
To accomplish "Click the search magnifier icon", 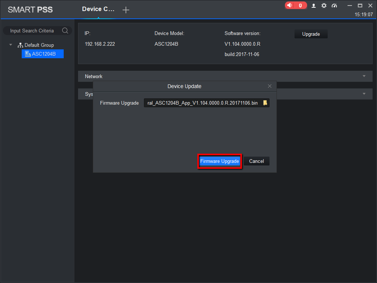I will click(x=65, y=31).
